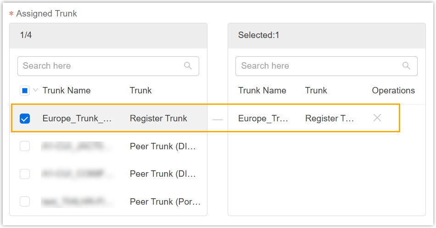The image size is (436, 228).
Task: Focus the Selected panel's Search here field
Action: (319, 66)
